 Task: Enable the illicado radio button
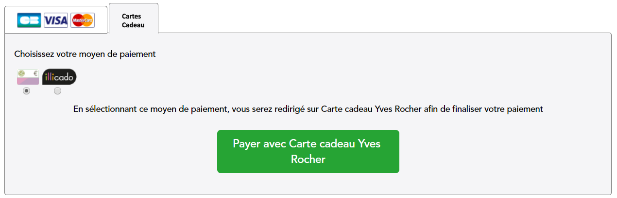tap(58, 91)
